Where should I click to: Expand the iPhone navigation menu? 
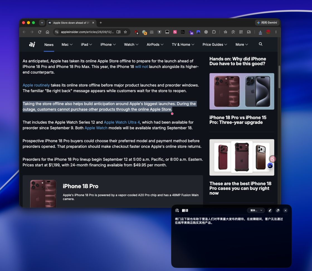[108, 45]
